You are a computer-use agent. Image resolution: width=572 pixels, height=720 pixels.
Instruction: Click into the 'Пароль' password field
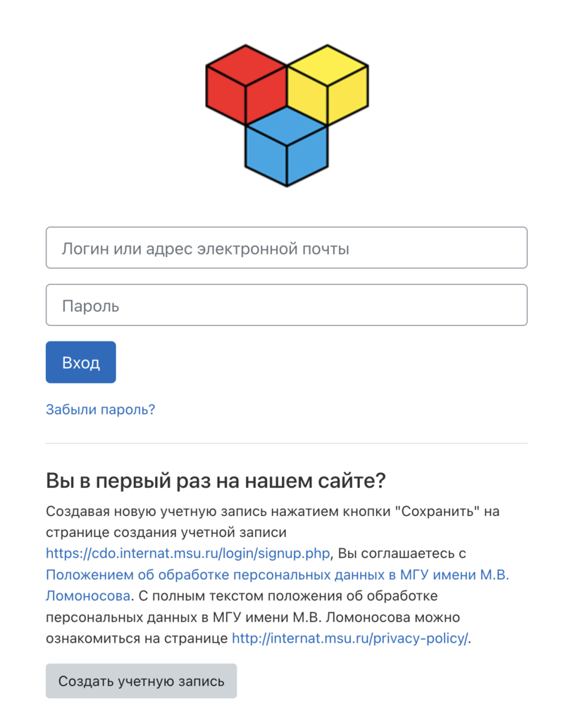[286, 305]
